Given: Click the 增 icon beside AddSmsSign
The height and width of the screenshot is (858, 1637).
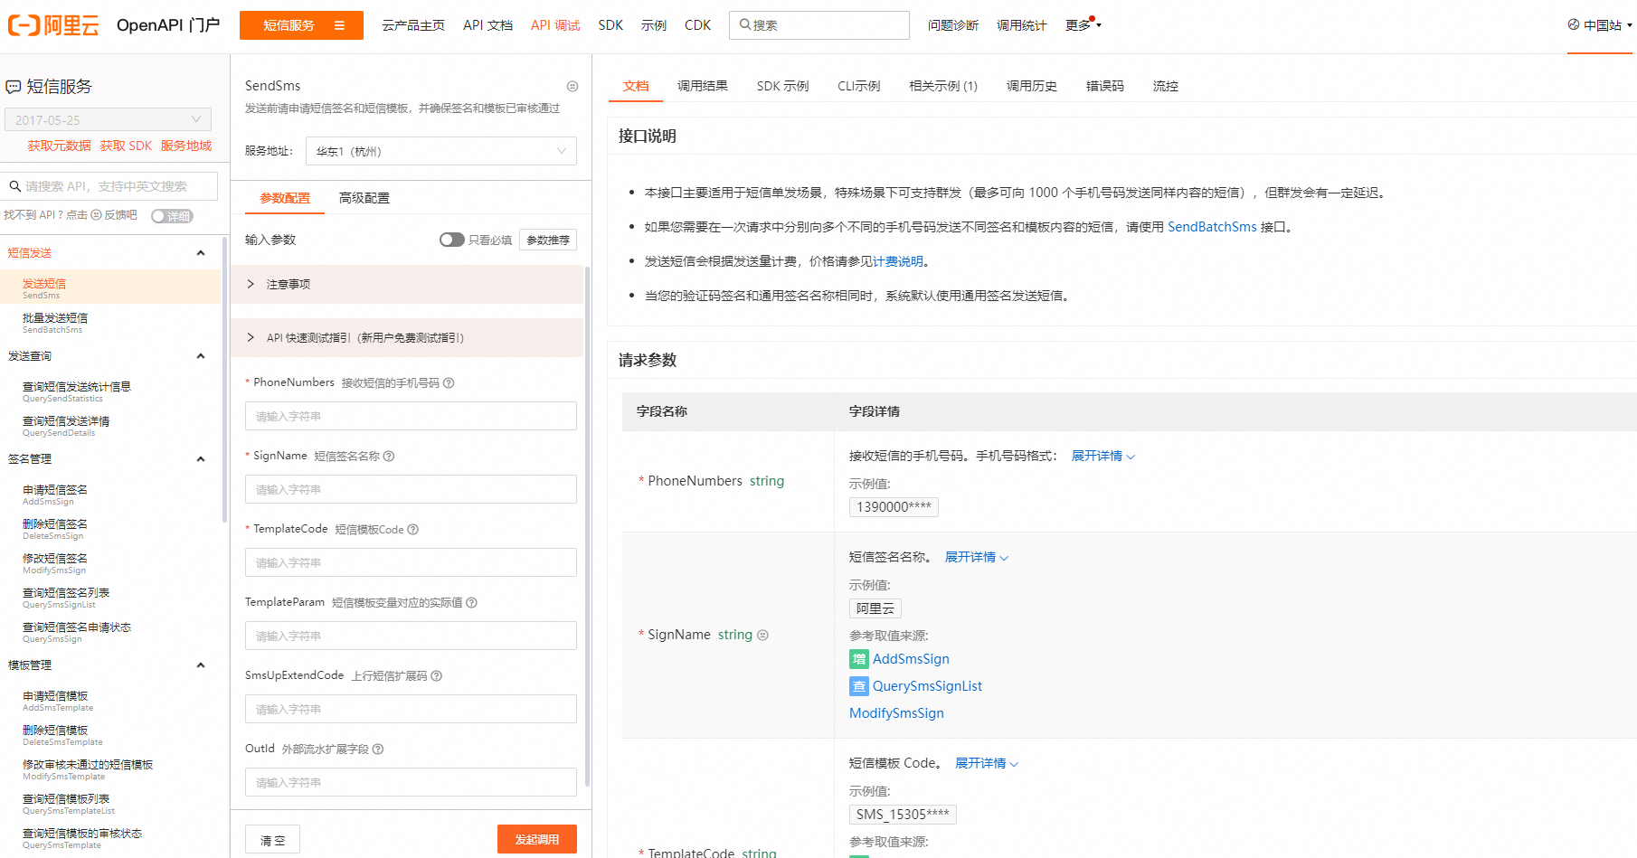Looking at the screenshot, I should 859,659.
